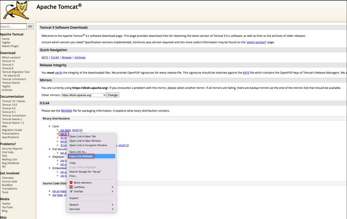The width and height of the screenshot is (347, 219).
Task: Focus the Search input field
Action: [x=13, y=26]
